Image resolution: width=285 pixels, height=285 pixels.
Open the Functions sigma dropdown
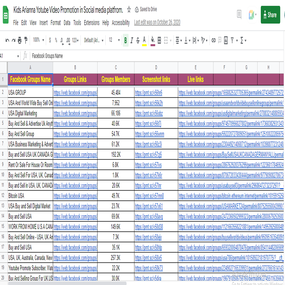pos(243,40)
